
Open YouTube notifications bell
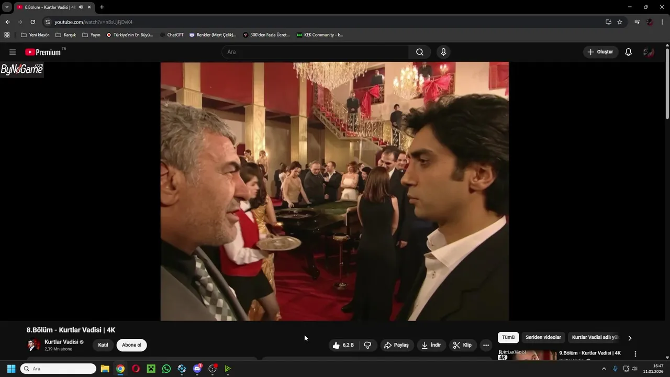629,52
